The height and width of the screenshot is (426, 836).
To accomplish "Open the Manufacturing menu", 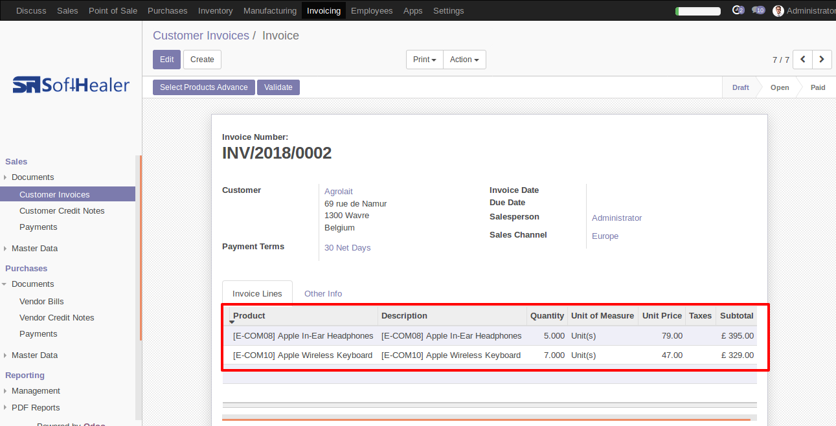I will 270,11.
